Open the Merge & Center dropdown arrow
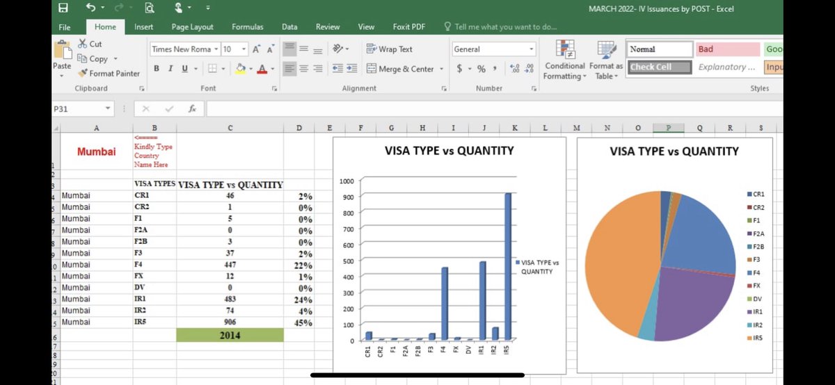This screenshot has height=385, width=835. [x=441, y=69]
